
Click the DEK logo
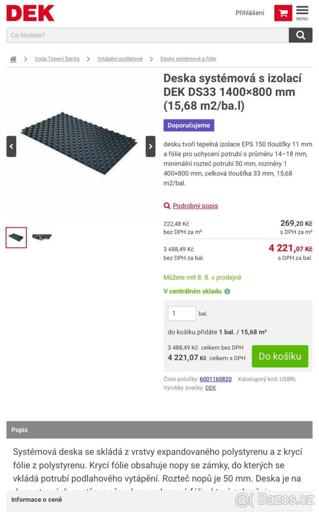click(30, 13)
